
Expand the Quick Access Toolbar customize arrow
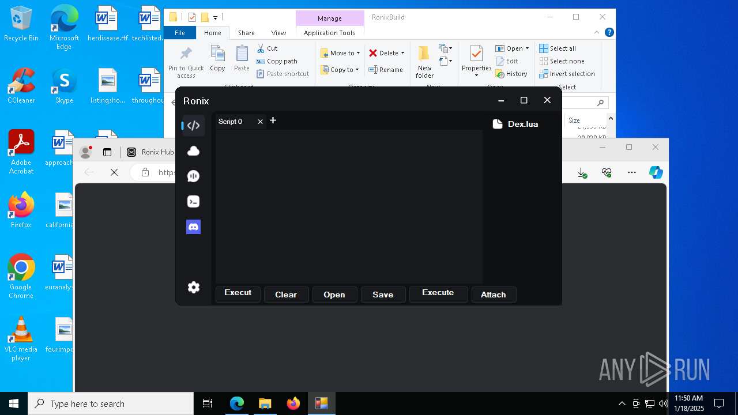coord(216,17)
